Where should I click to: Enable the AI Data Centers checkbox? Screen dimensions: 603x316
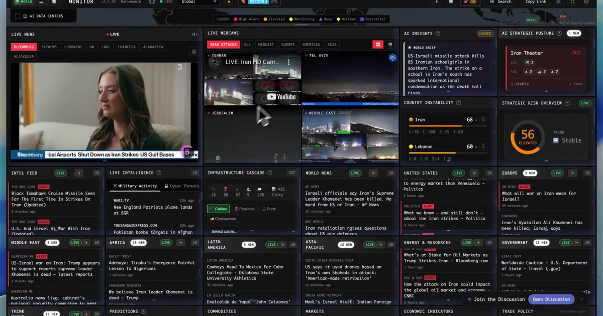[18, 16]
